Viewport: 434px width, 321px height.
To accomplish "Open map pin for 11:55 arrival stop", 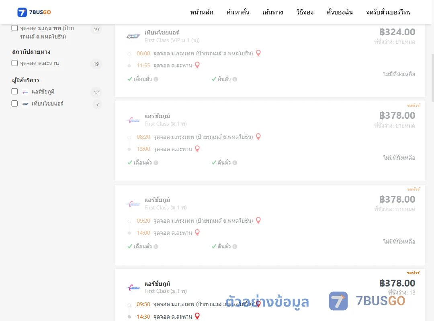I will pyautogui.click(x=197, y=65).
